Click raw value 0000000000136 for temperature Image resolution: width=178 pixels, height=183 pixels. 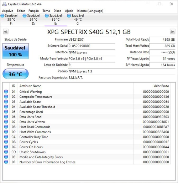pyautogui.click(x=156, y=97)
